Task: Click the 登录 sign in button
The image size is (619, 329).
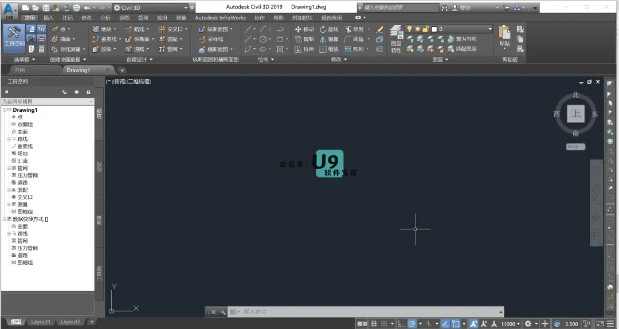Action: point(461,7)
